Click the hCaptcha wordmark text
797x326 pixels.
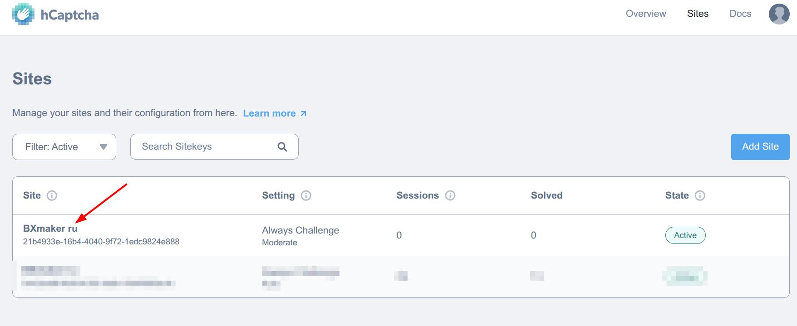pos(70,15)
